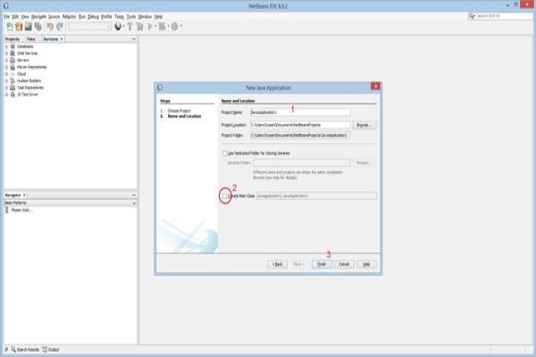
Task: Close the New Java Application dialog
Action: click(375, 87)
